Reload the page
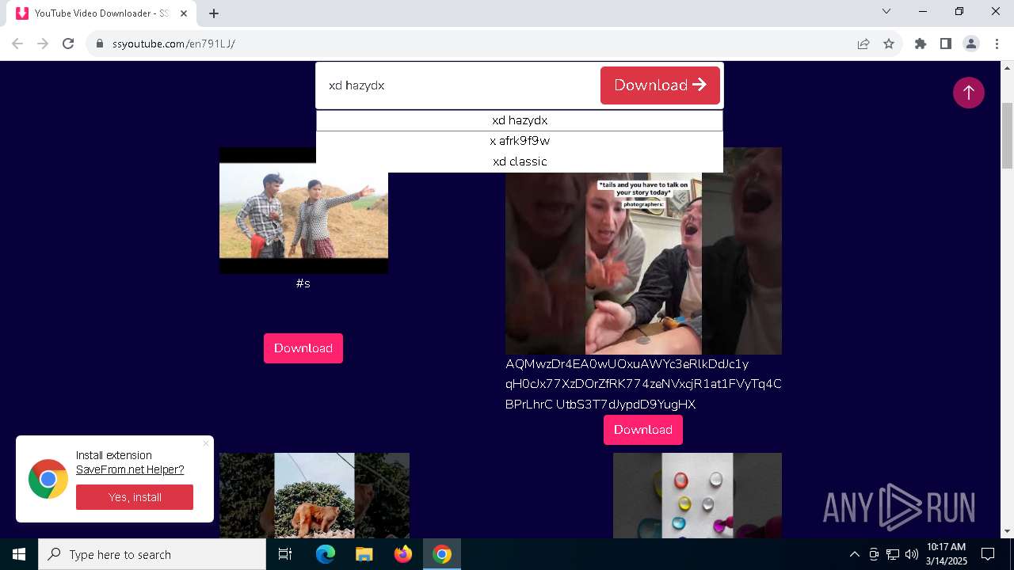Screen dimensions: 1014x570 (68, 44)
